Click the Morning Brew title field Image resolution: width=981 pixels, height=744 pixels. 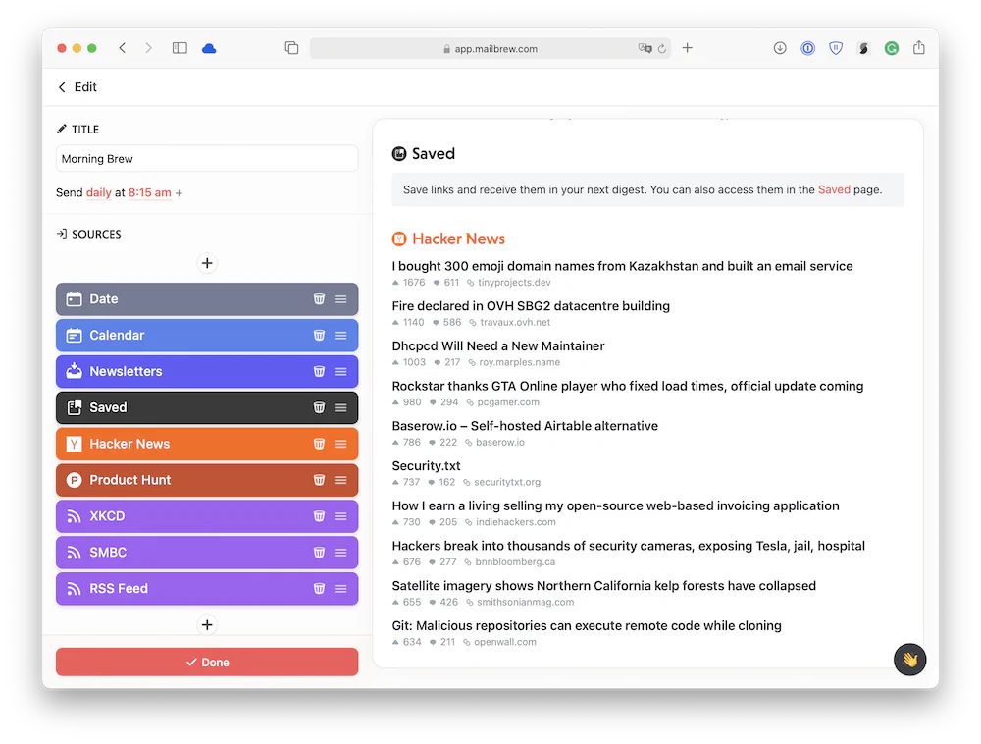coord(207,159)
